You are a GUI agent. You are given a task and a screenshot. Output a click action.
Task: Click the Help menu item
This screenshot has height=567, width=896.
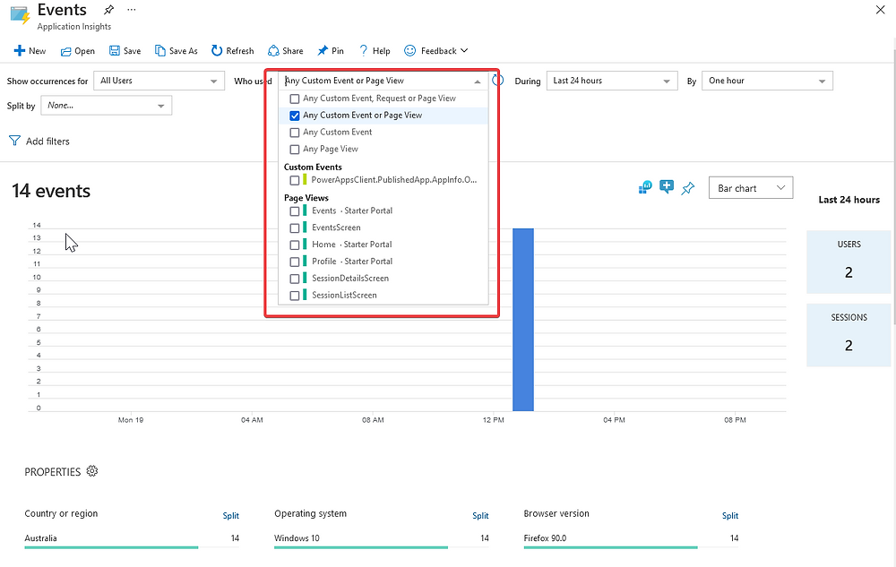click(375, 51)
